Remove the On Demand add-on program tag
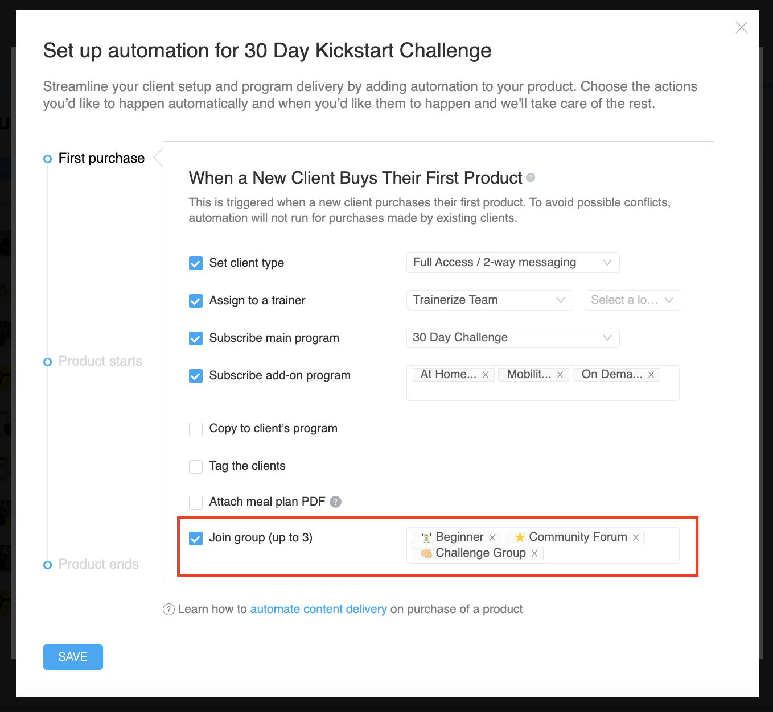 click(651, 375)
